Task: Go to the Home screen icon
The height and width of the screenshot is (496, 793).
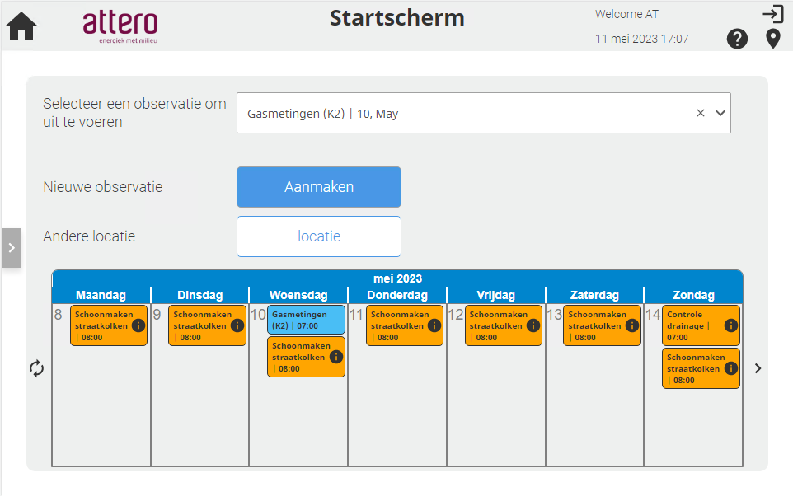Action: pyautogui.click(x=21, y=26)
